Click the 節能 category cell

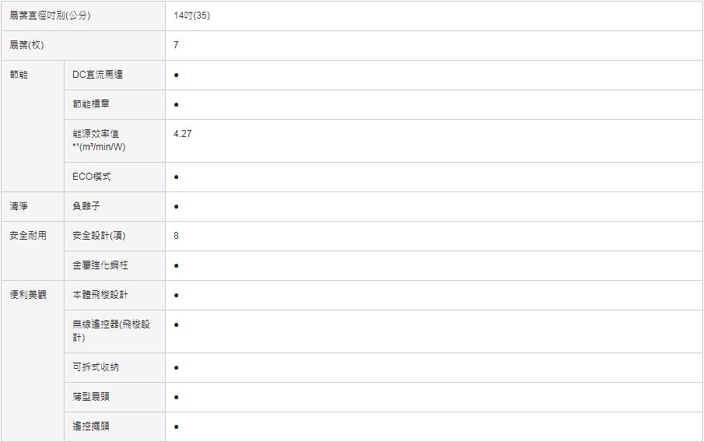pyautogui.click(x=19, y=75)
